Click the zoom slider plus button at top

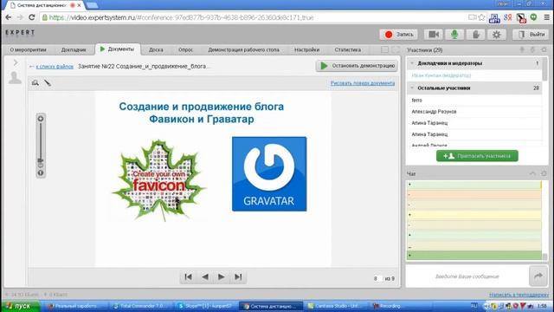(41, 119)
